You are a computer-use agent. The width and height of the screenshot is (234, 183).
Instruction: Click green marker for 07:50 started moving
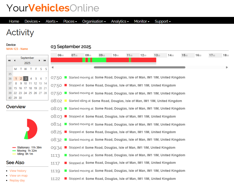coord(66,78)
